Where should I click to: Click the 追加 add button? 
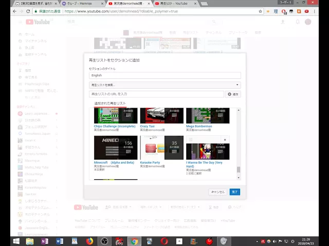pyautogui.click(x=233, y=94)
